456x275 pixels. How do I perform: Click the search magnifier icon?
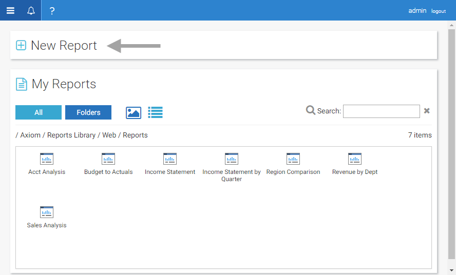coord(310,110)
